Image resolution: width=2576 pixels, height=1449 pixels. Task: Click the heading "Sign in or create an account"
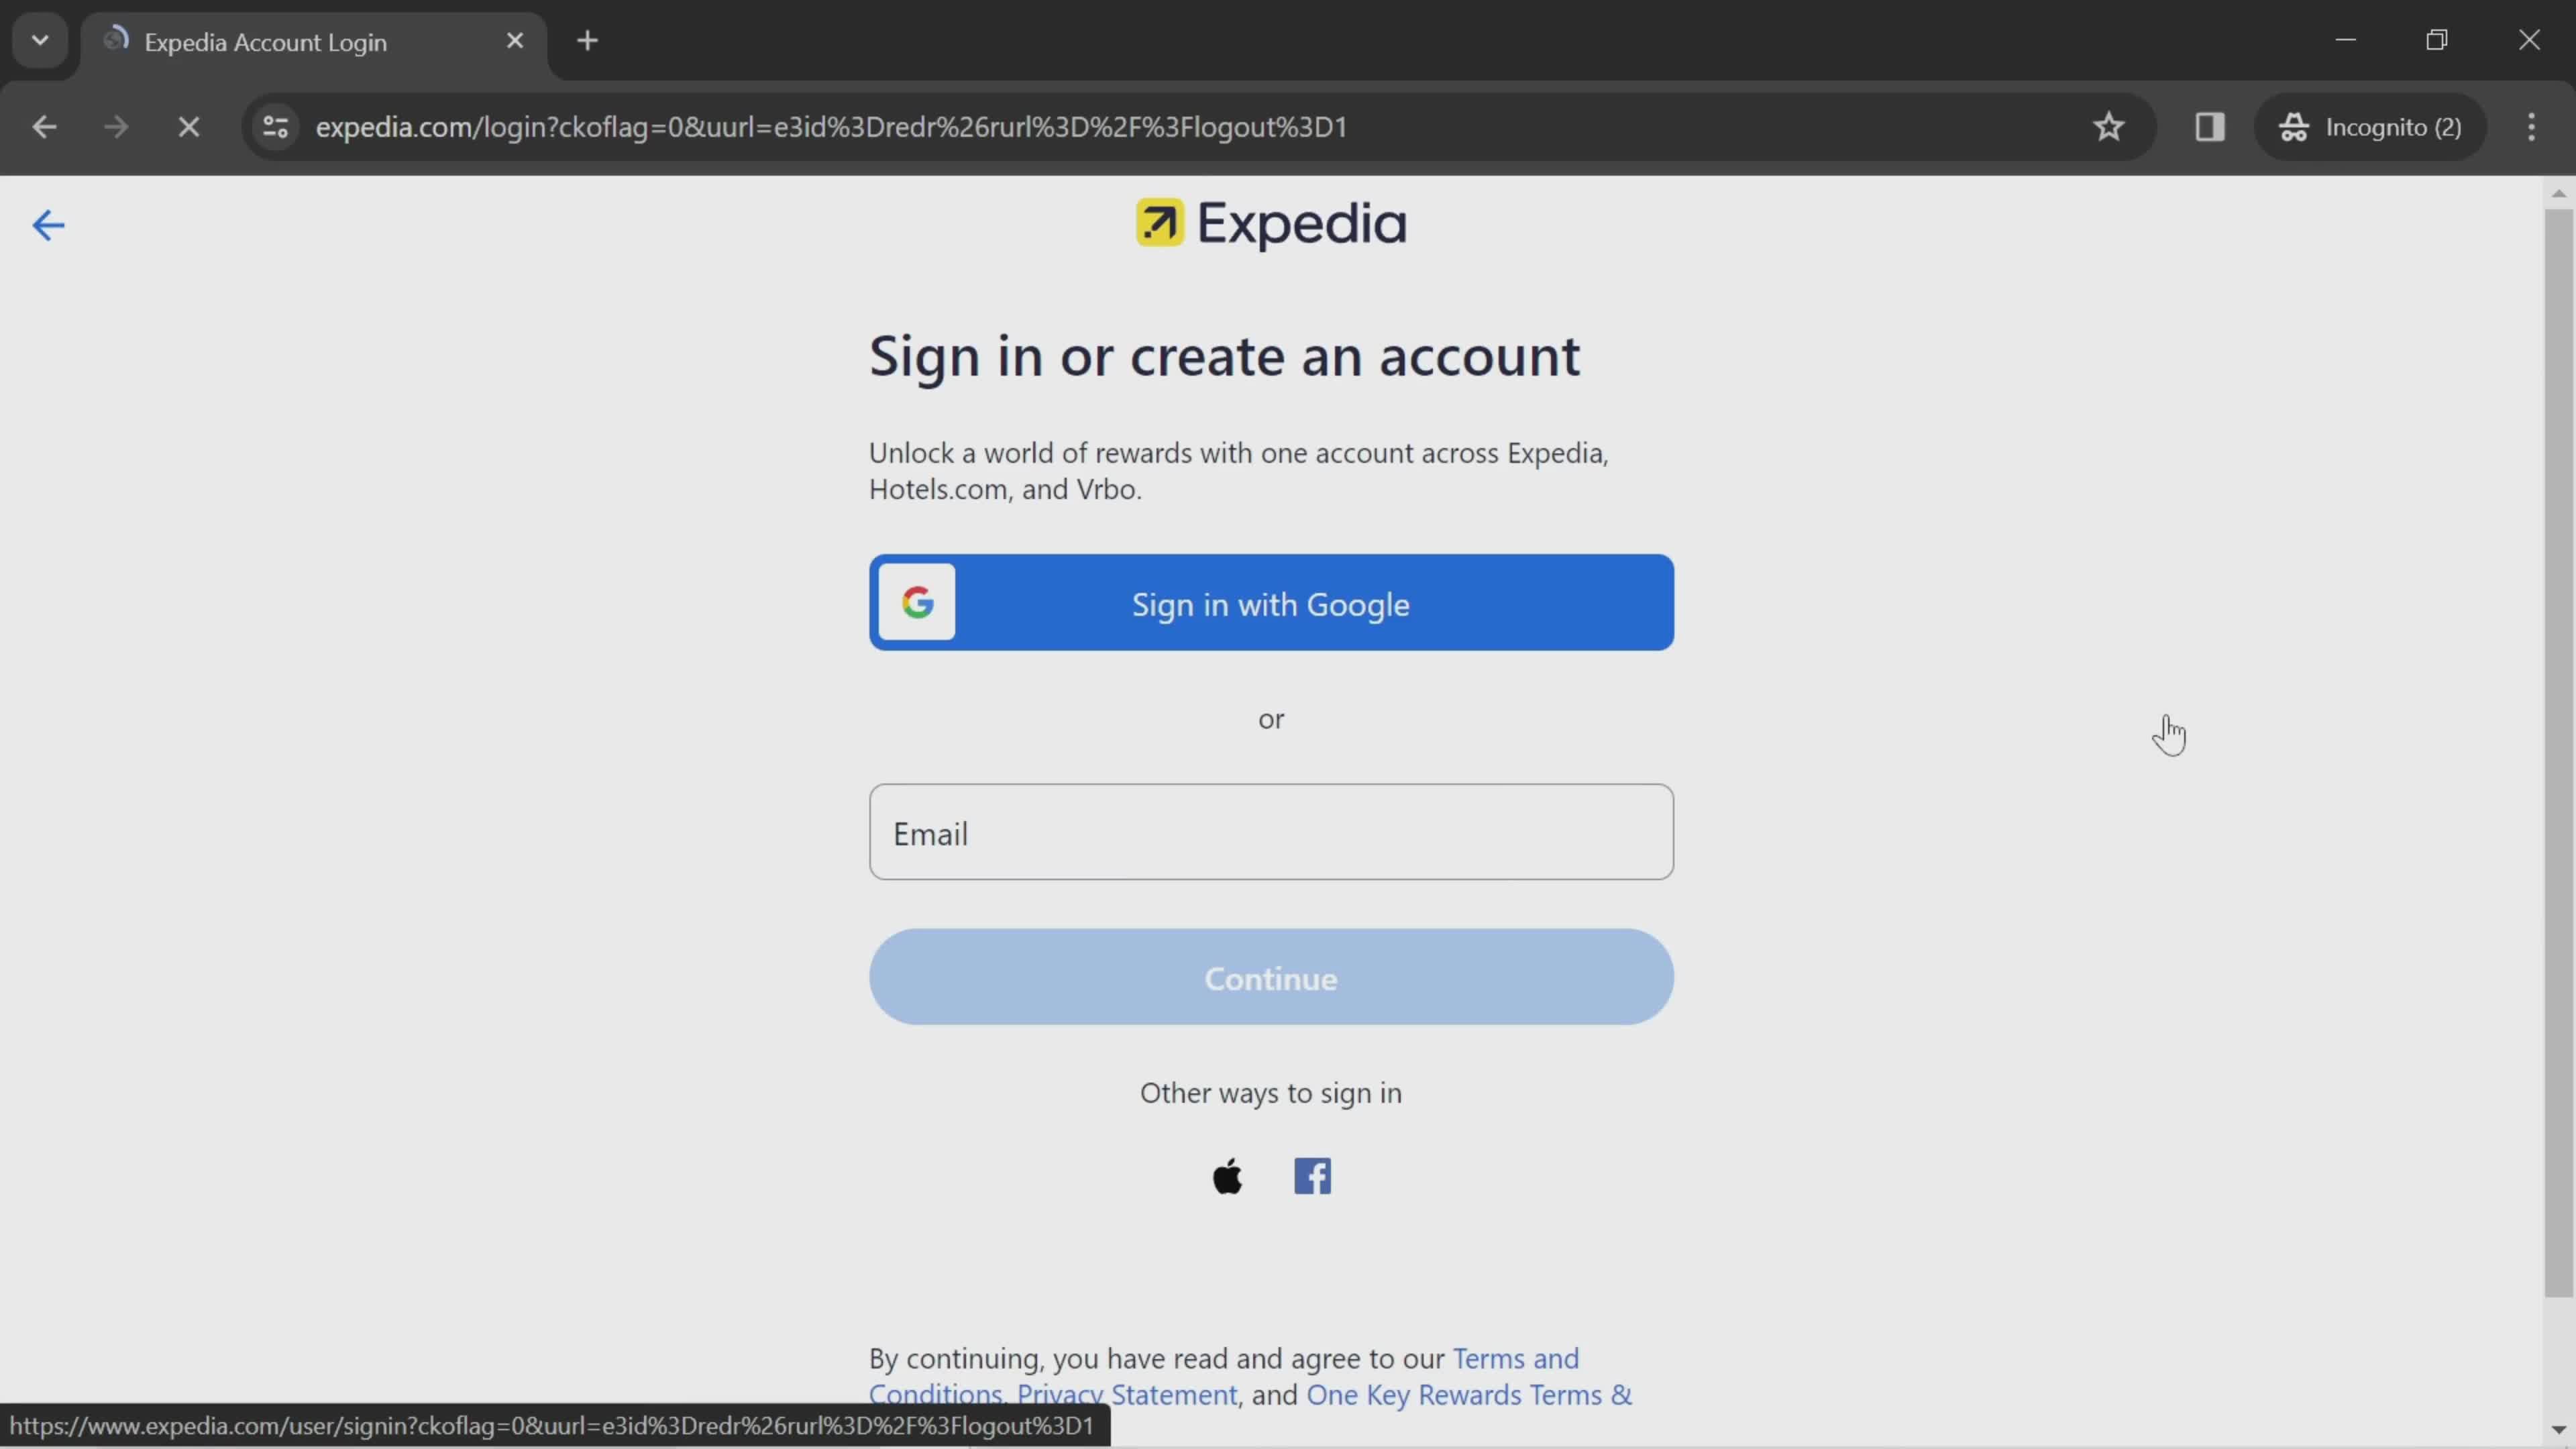pyautogui.click(x=1224, y=356)
